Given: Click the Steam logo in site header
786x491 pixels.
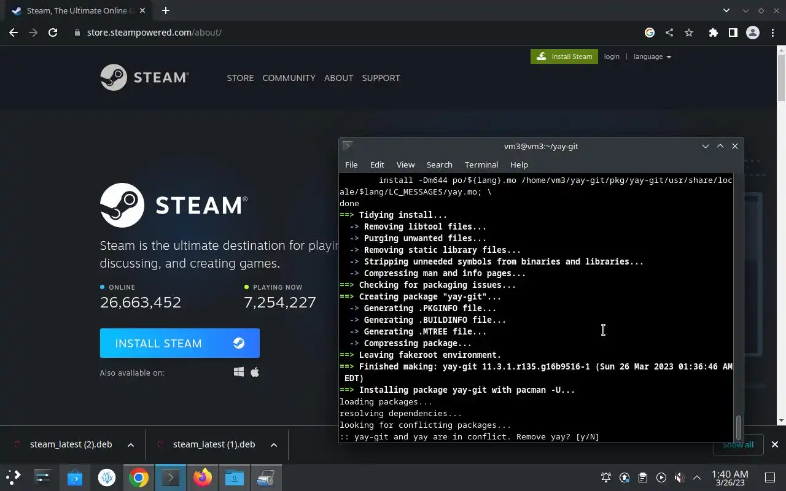Looking at the screenshot, I should pos(144,77).
